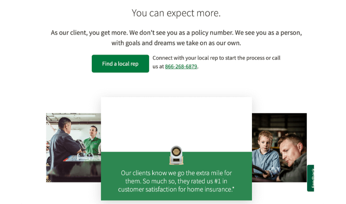Viewport: 346px width, 204px height.
Task: Call the 866-268-6879 phone number link
Action: 181,66
